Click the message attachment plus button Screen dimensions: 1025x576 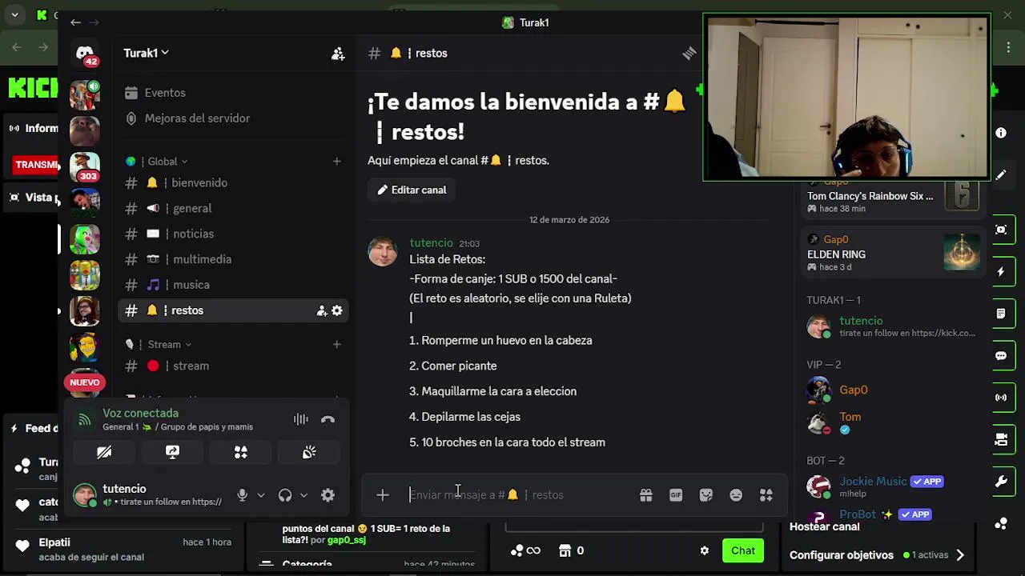[x=383, y=495]
